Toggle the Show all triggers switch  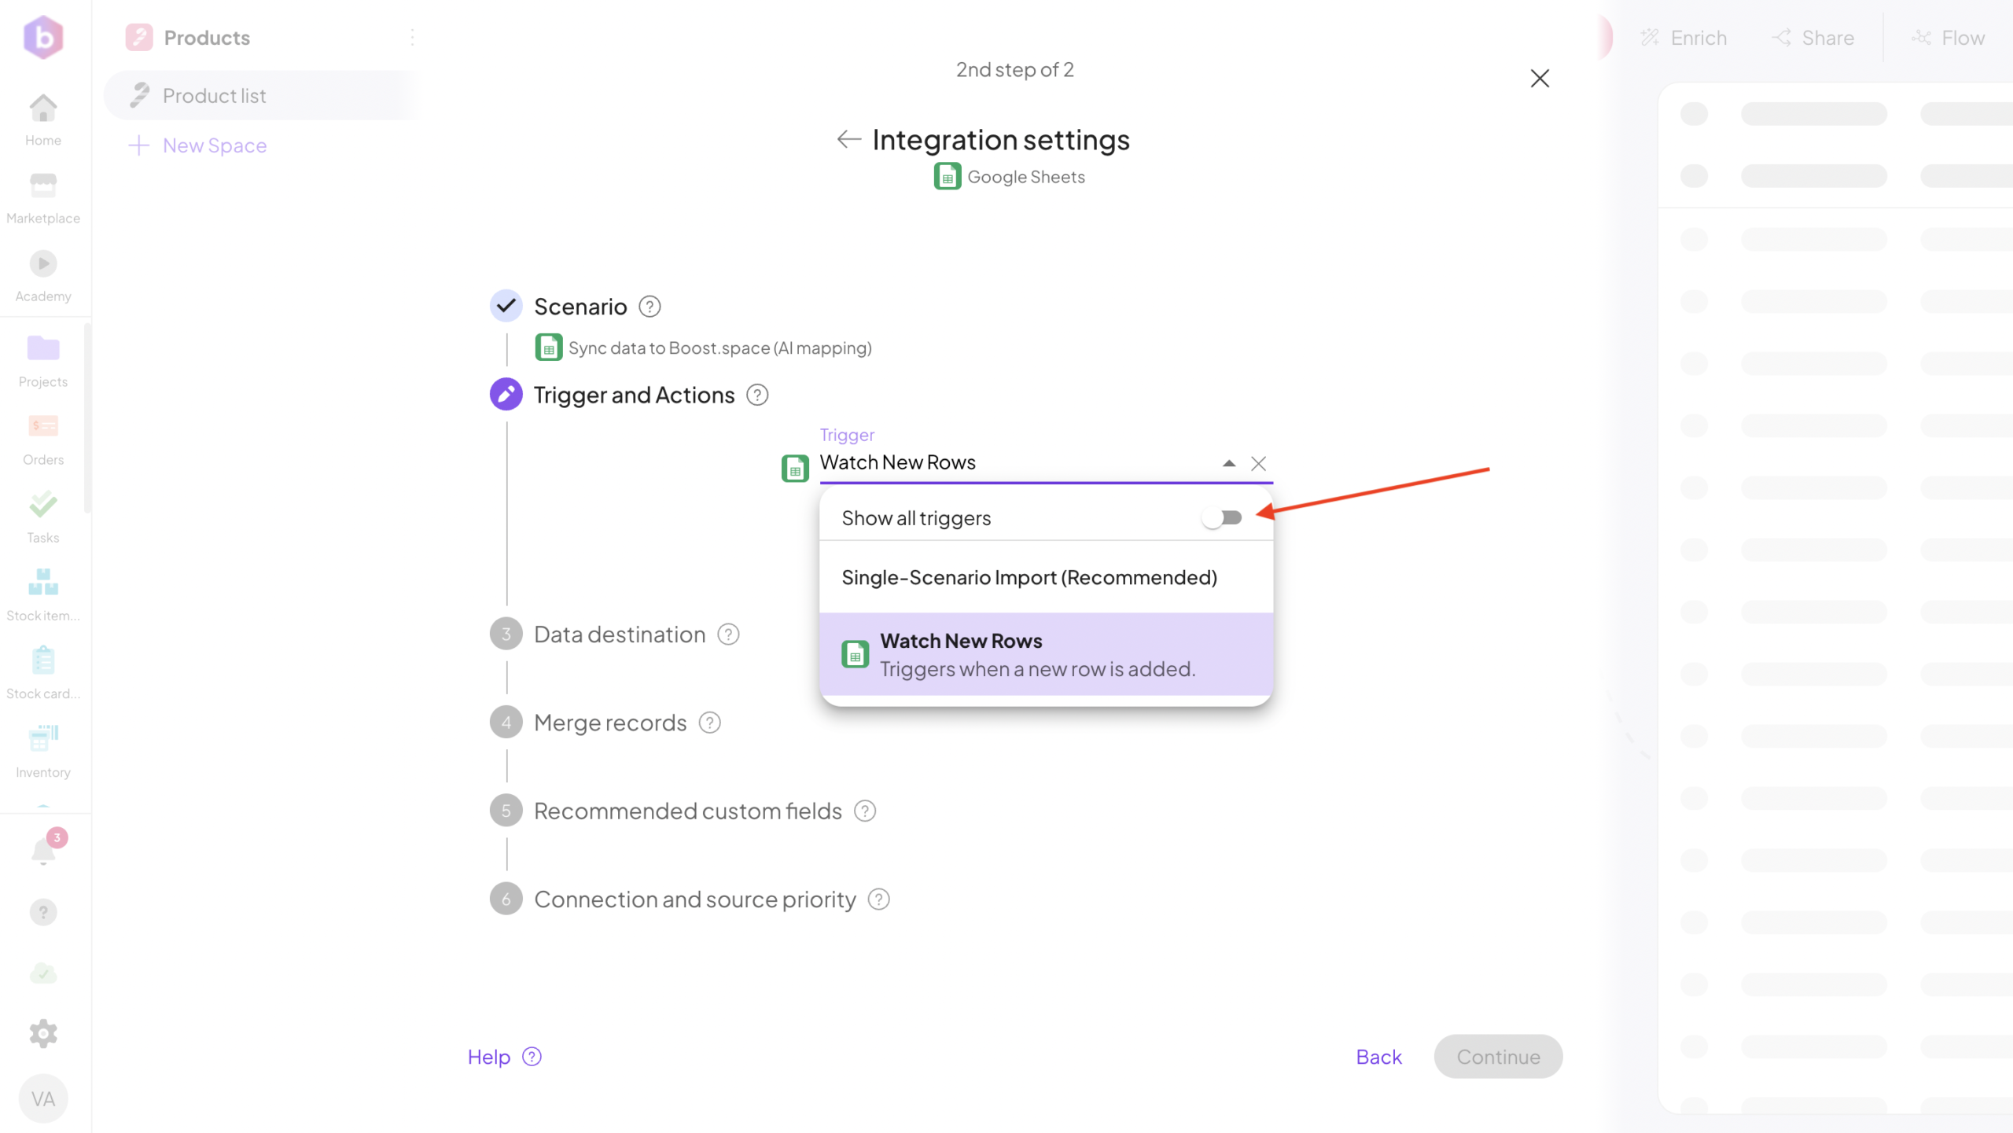[1222, 517]
